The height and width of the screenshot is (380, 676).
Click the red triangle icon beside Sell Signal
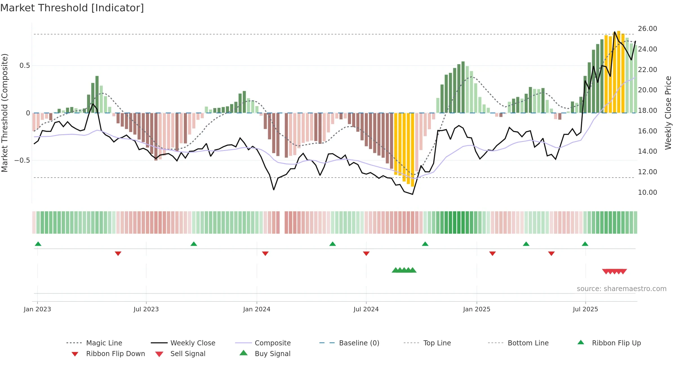coord(159,354)
